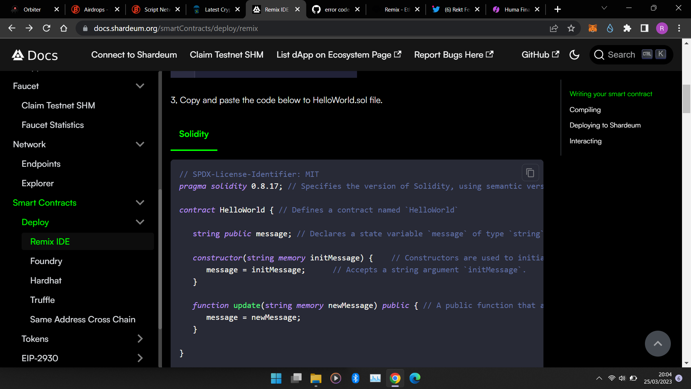Viewport: 691px width, 389px height.
Task: Expand the Tokens submenu
Action: 140,339
